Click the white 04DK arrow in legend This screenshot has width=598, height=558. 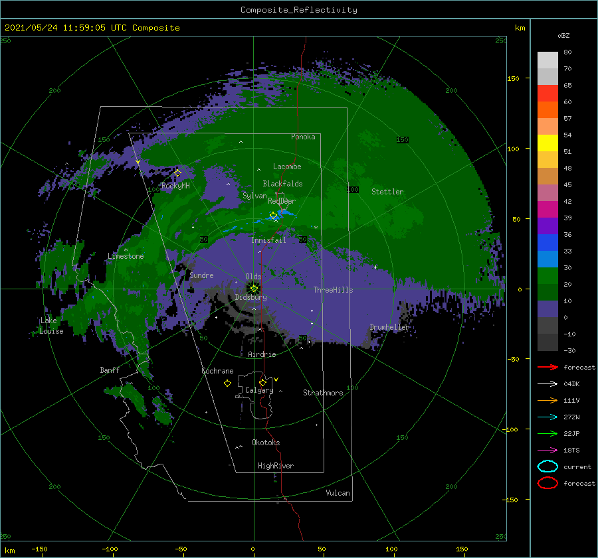tap(548, 384)
